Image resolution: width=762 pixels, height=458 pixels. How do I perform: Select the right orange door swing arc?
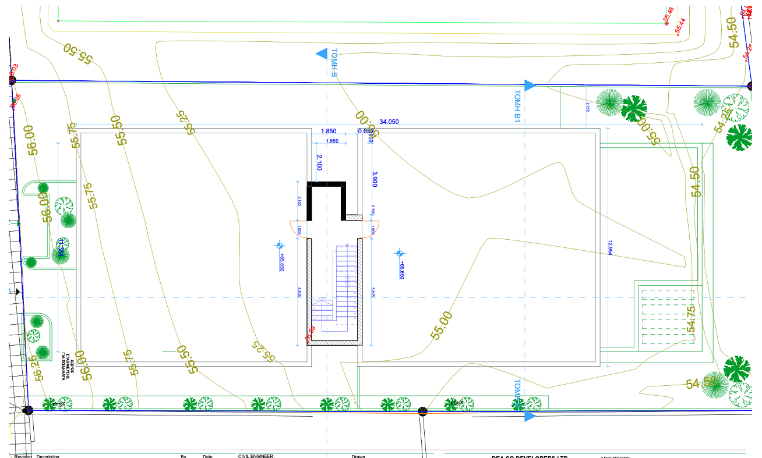pyautogui.click(x=374, y=229)
